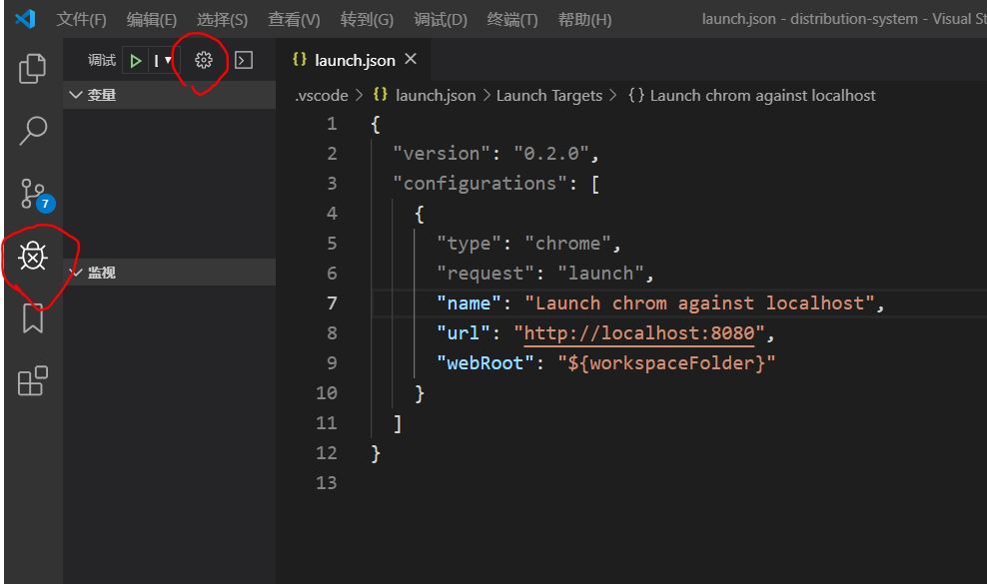The image size is (987, 584).
Task: Click the "name" key on line 7
Action: coord(469,303)
